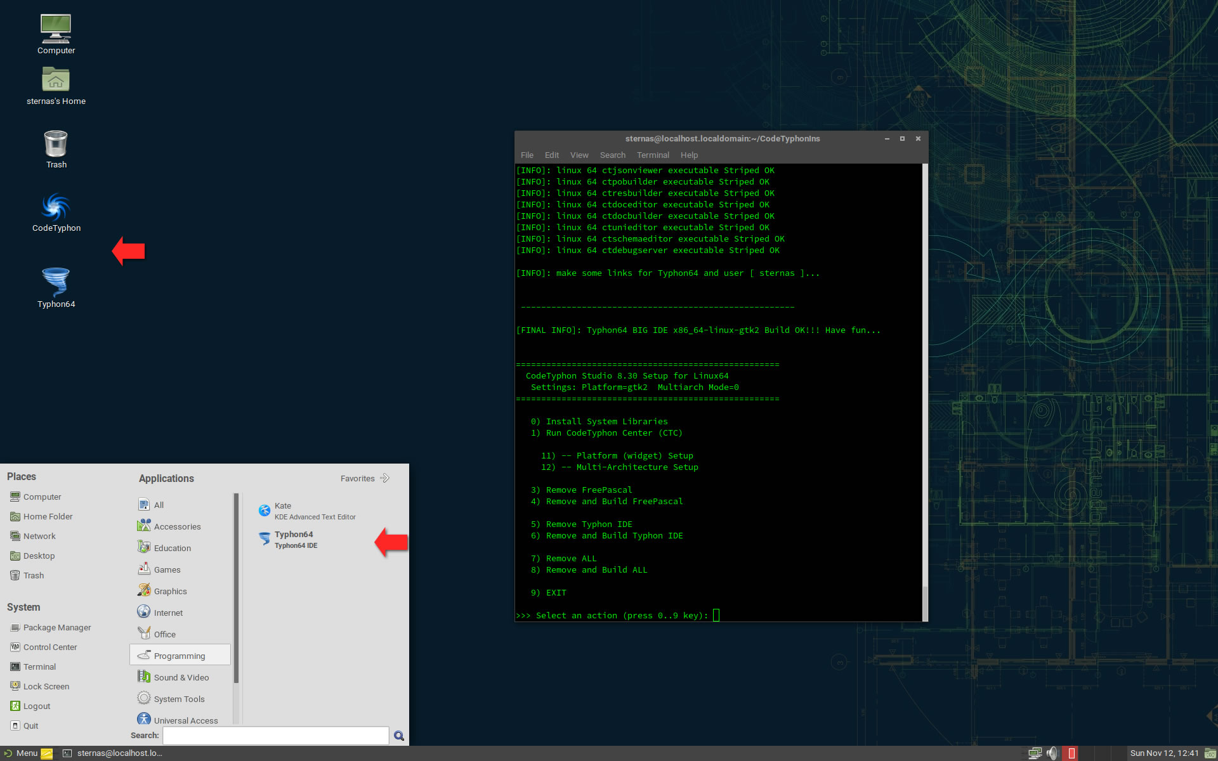The image size is (1218, 761).
Task: Open terminal Help menu
Action: 689,155
